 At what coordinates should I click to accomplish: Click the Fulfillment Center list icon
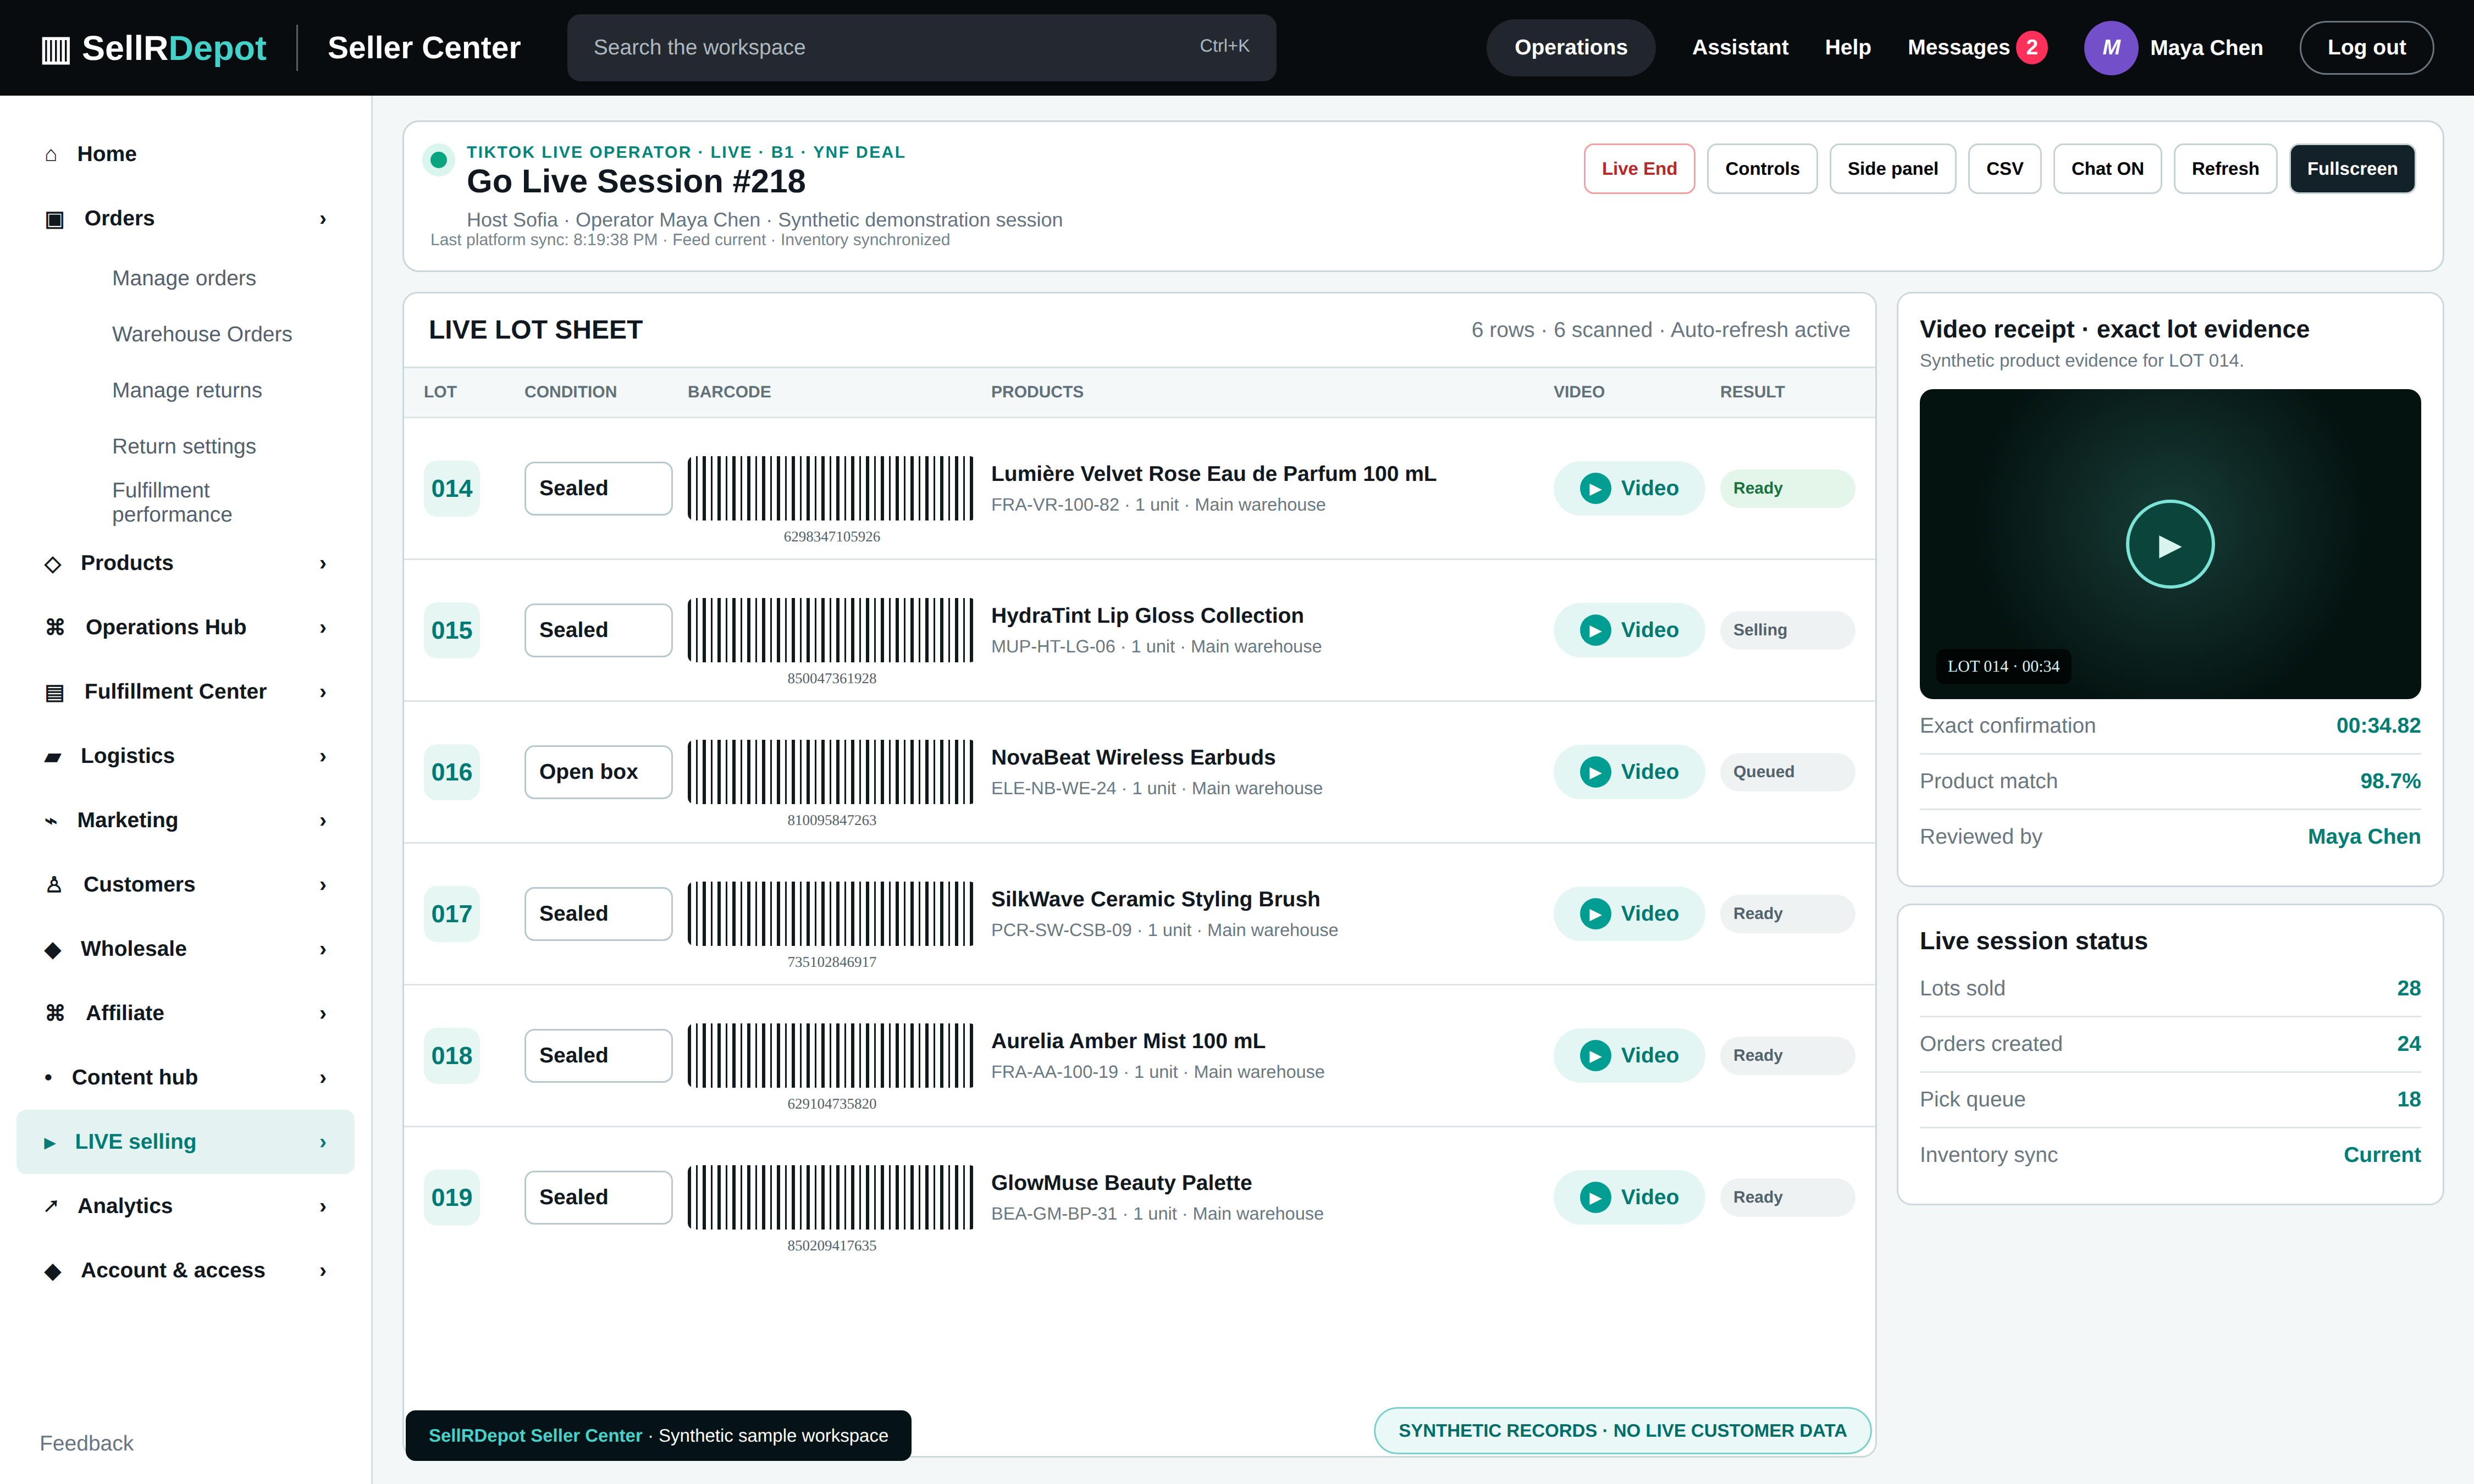[x=55, y=692]
